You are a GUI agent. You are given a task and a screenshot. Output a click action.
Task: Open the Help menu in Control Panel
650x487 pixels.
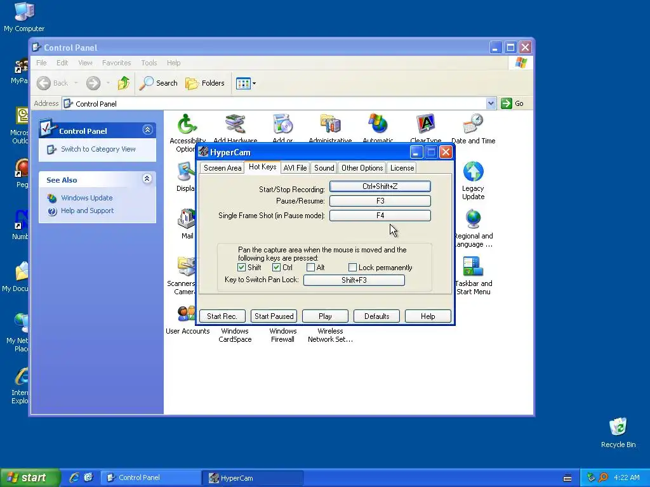[174, 63]
